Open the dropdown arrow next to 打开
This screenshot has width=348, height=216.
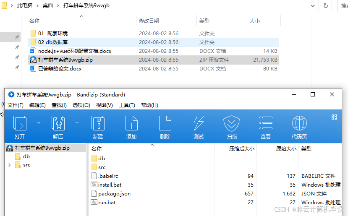coord(39,122)
